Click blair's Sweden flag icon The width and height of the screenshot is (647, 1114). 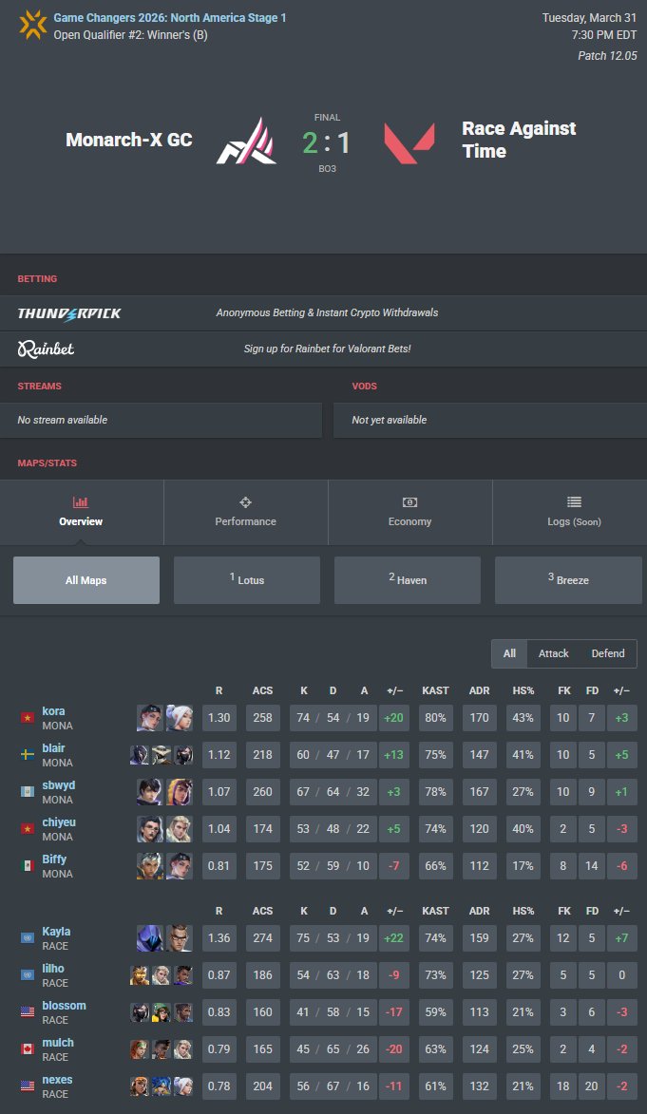tap(27, 754)
